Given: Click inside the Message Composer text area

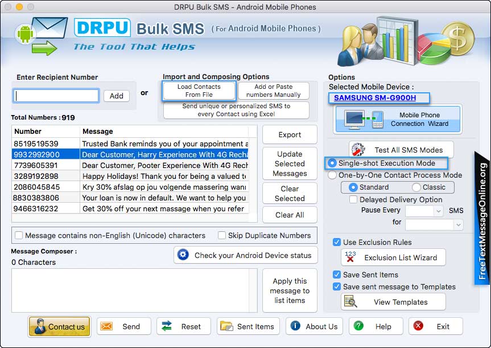Looking at the screenshot, I should pyautogui.click(x=134, y=290).
